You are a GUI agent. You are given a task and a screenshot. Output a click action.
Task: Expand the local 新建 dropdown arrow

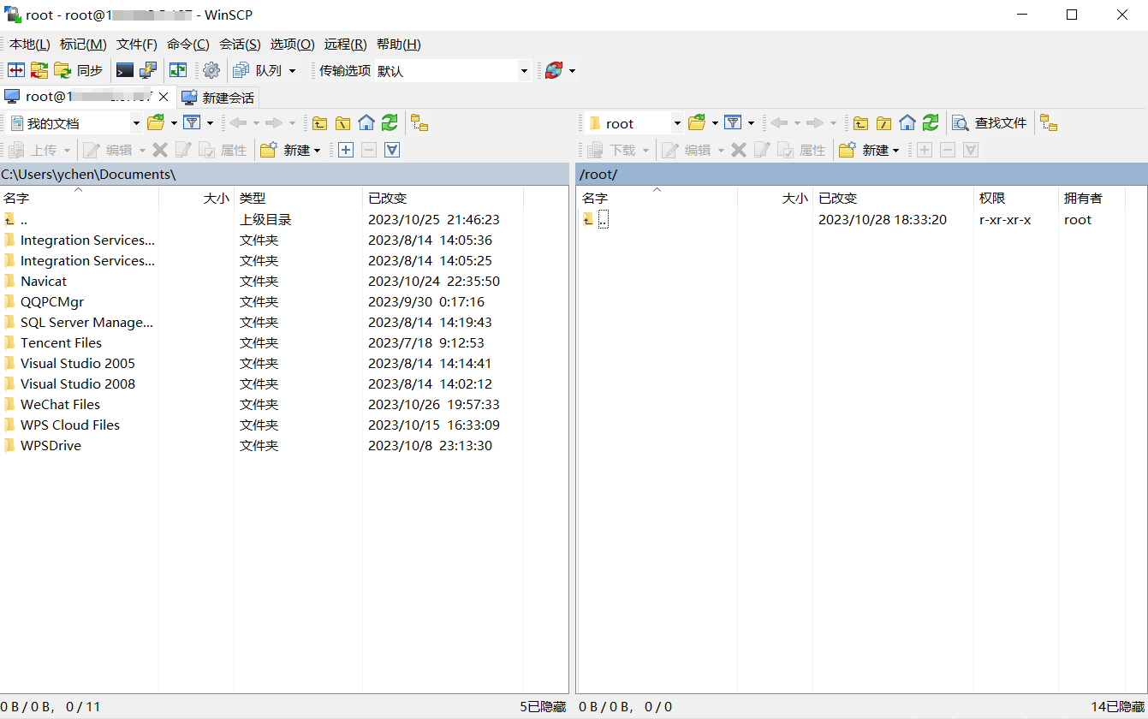coord(318,151)
